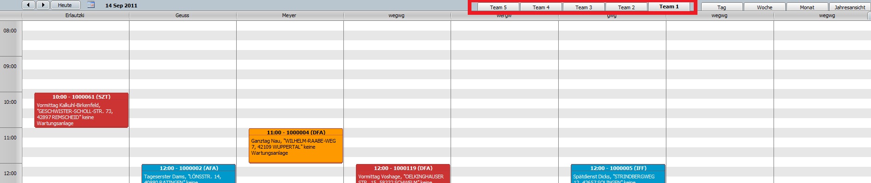The width and height of the screenshot is (871, 183).
Task: Switch to the Team 3 tab
Action: pos(584,7)
